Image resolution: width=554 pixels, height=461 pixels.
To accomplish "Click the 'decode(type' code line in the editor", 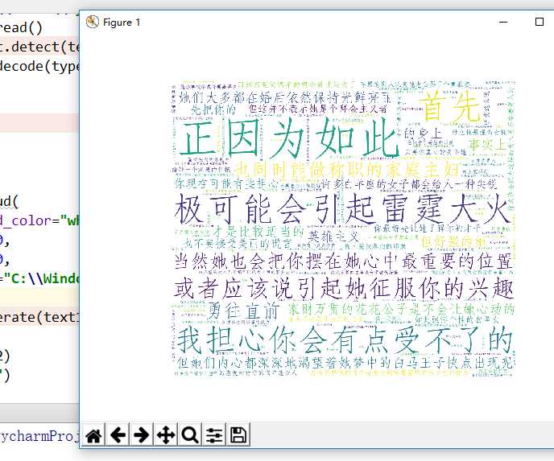I will pos(39,66).
